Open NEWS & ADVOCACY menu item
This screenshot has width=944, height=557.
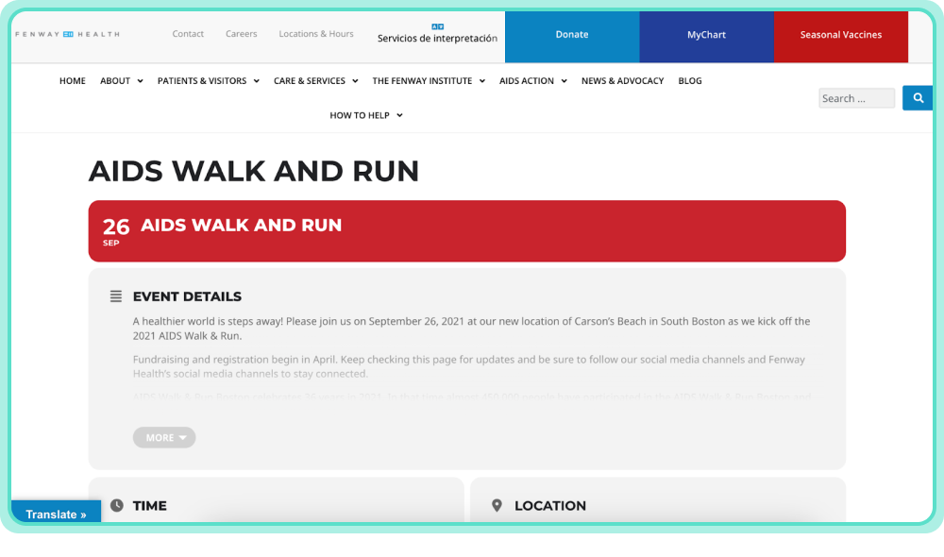tap(622, 80)
